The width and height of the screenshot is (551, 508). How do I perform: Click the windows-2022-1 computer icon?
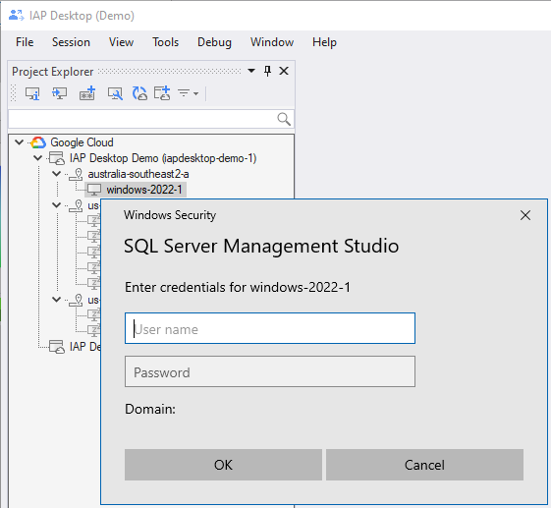point(94,190)
